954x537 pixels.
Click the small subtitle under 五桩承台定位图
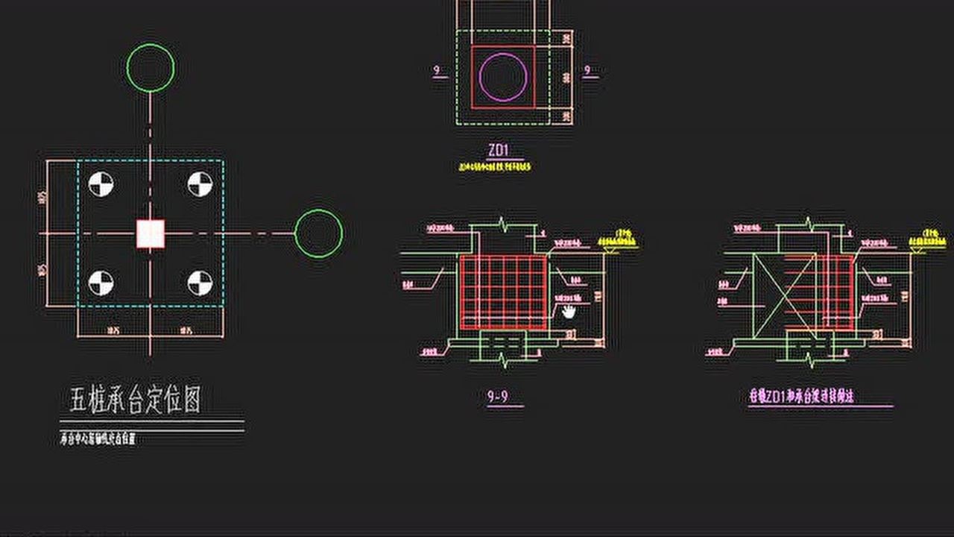point(98,439)
